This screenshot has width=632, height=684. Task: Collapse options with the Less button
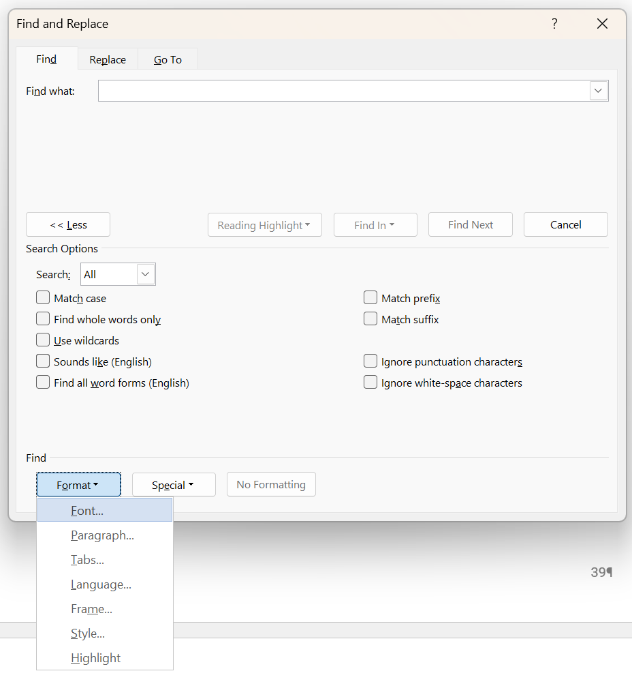[x=68, y=225]
